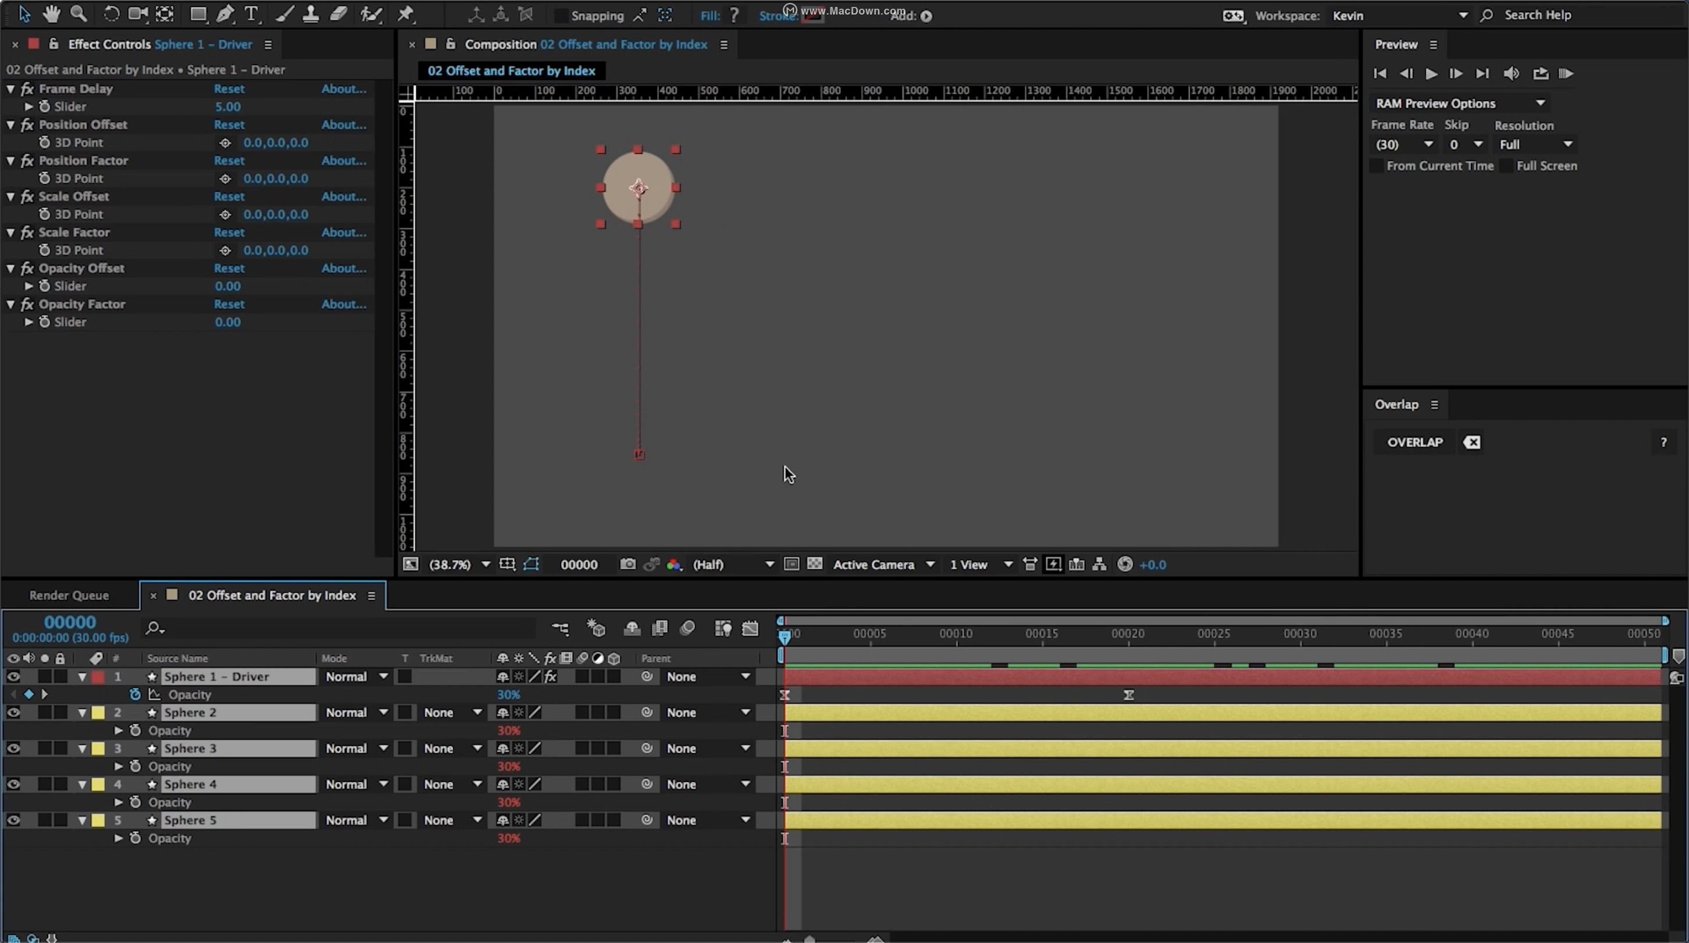
Task: Click the OVERLAP button
Action: [1415, 442]
